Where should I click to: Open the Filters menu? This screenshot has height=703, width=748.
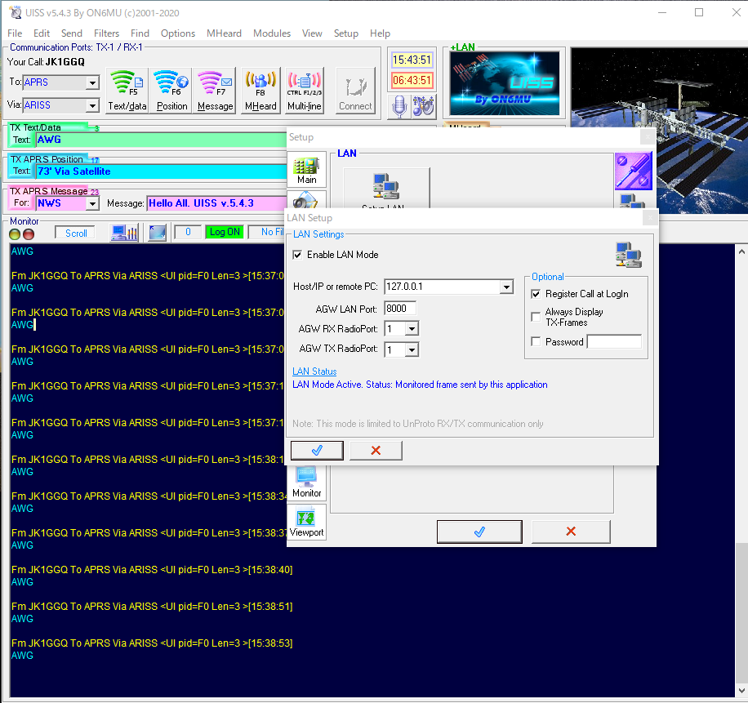[106, 33]
